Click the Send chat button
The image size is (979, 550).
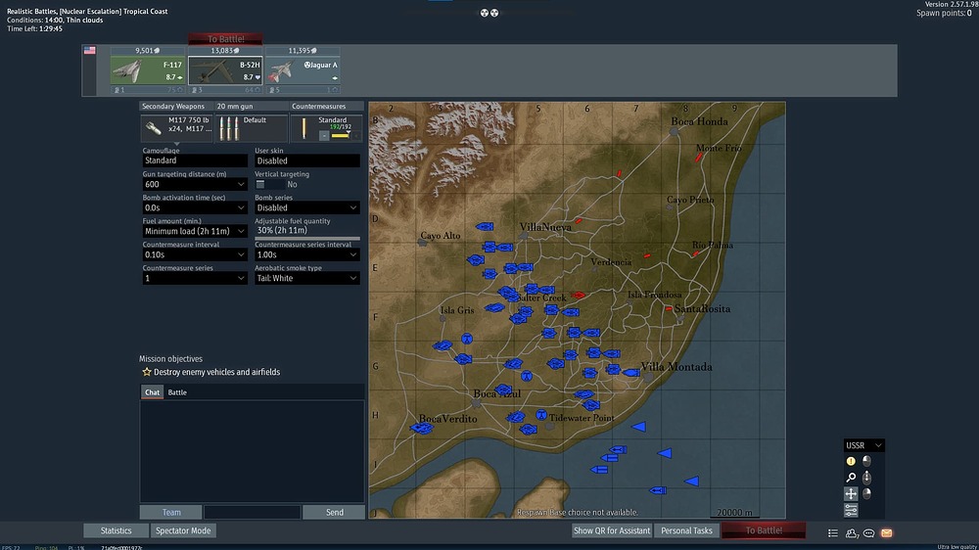(334, 513)
